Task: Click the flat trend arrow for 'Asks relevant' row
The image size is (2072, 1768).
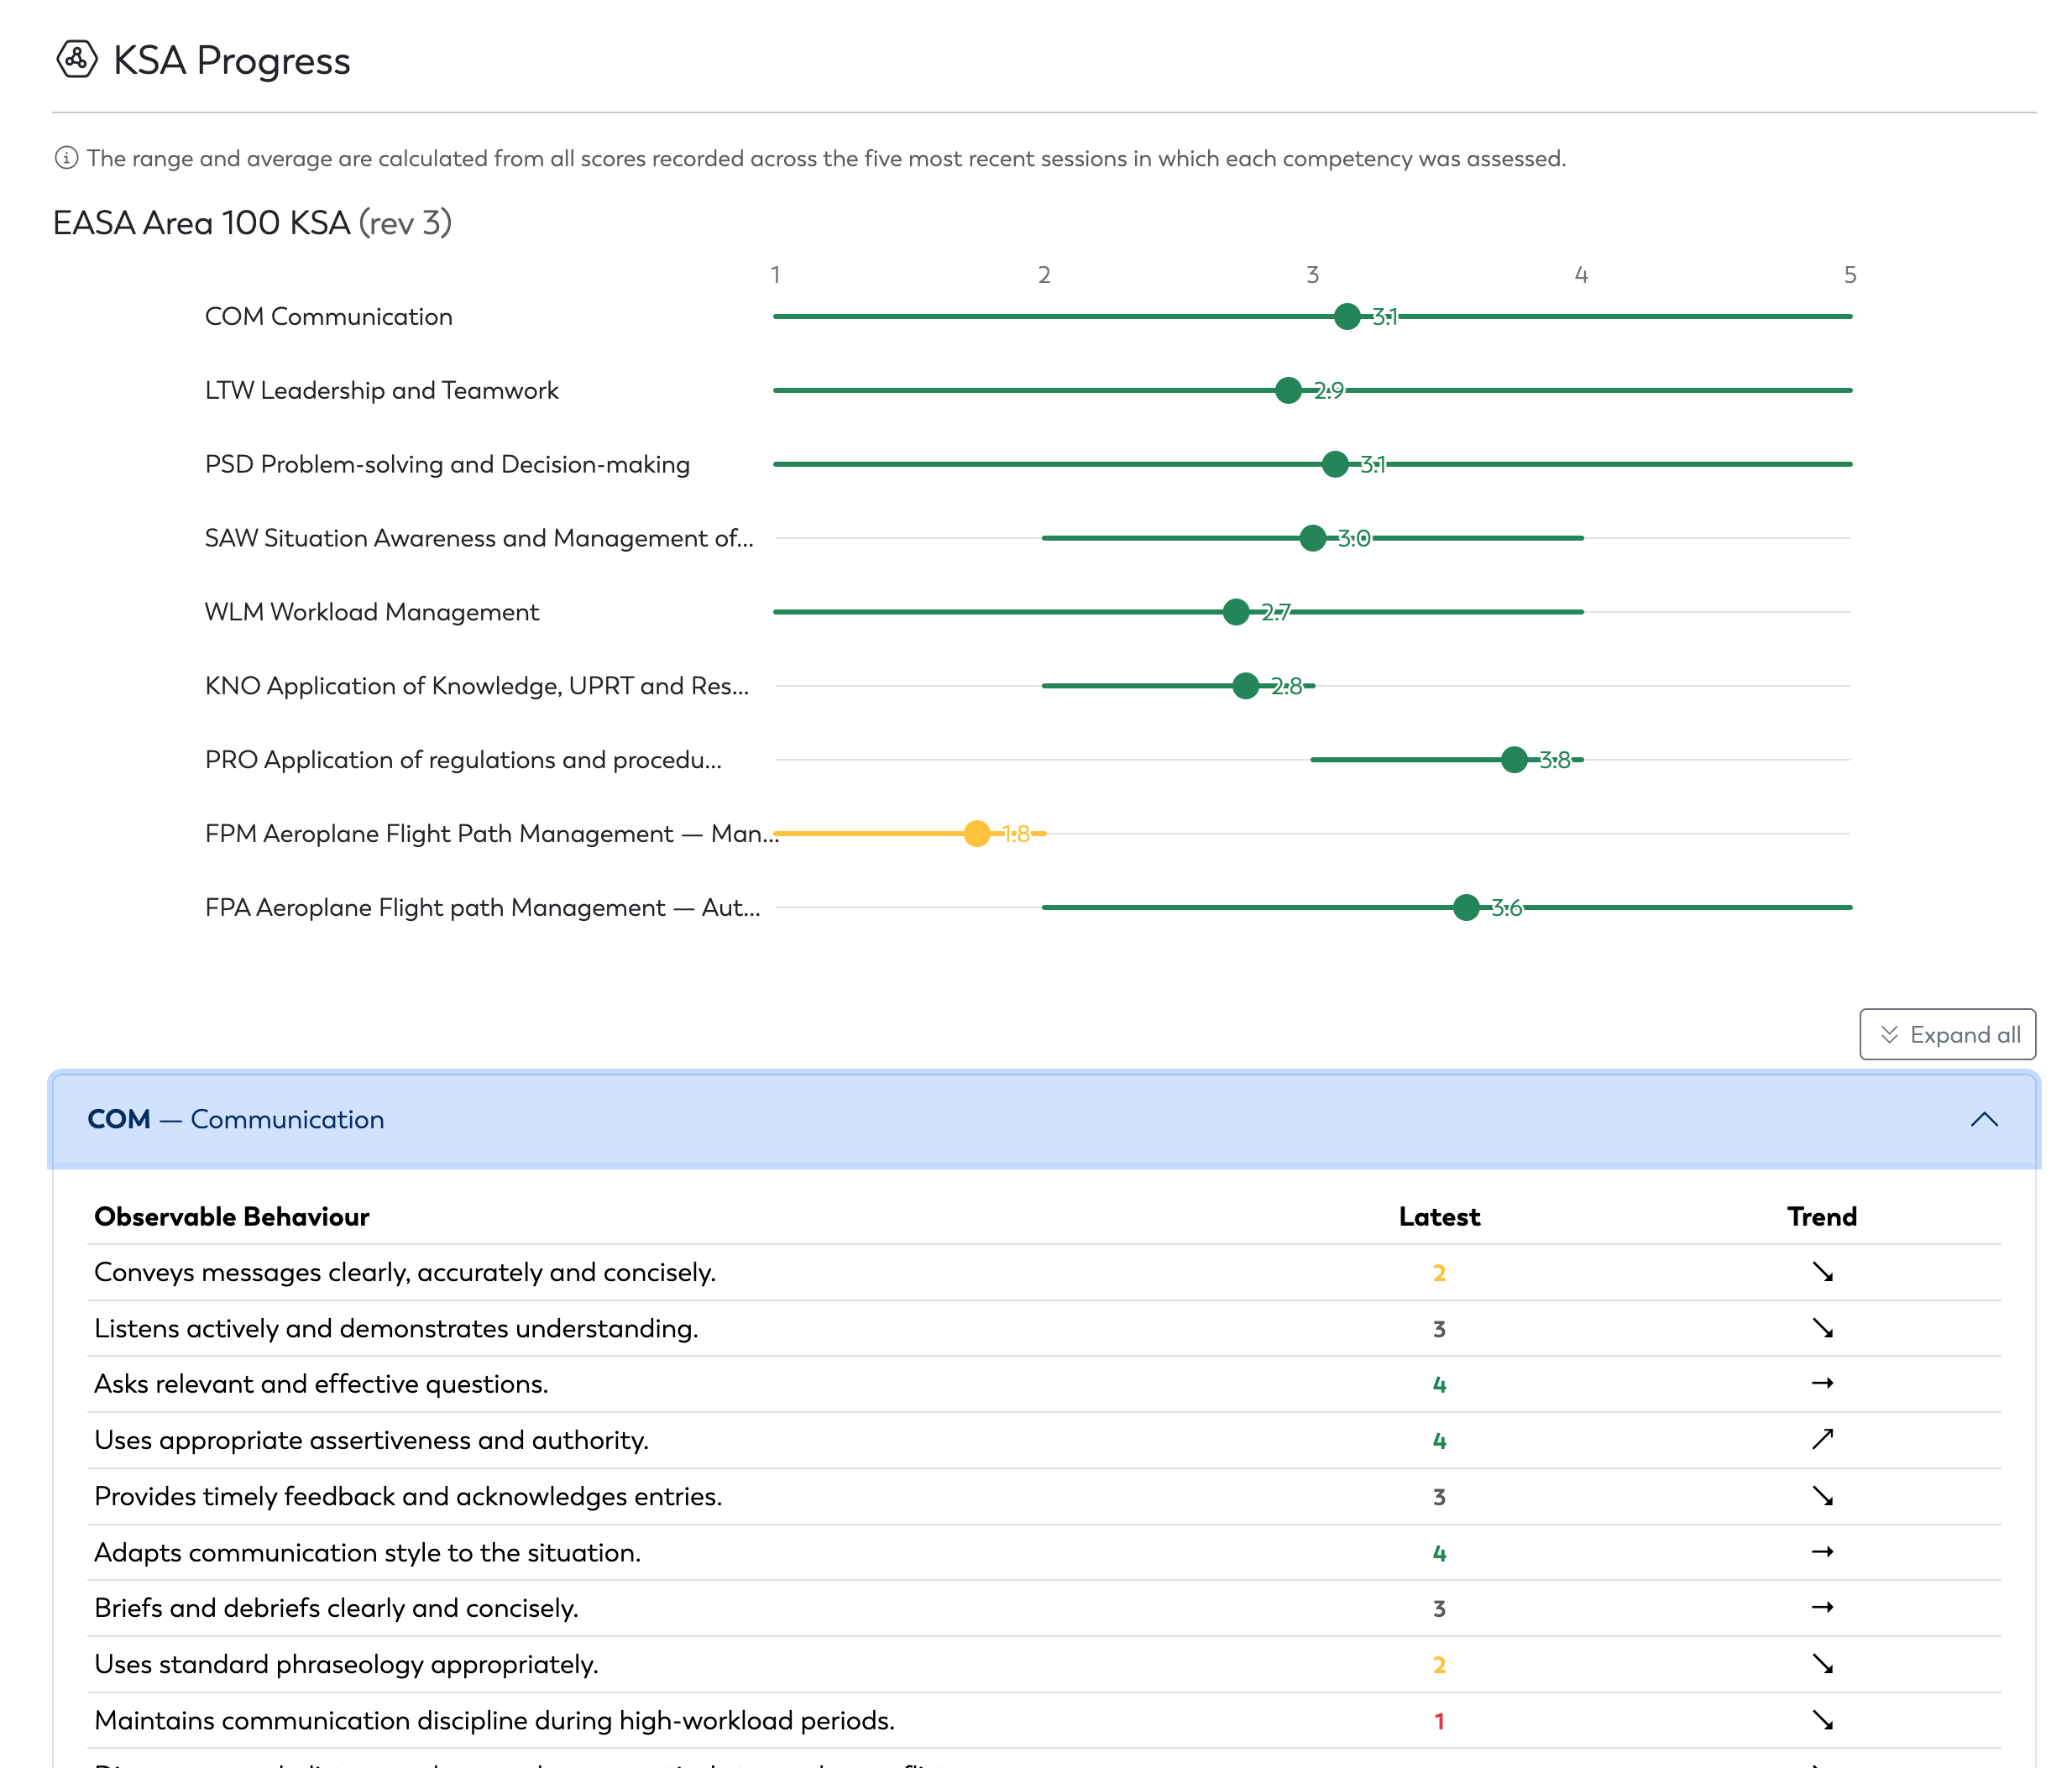Action: click(1822, 1384)
